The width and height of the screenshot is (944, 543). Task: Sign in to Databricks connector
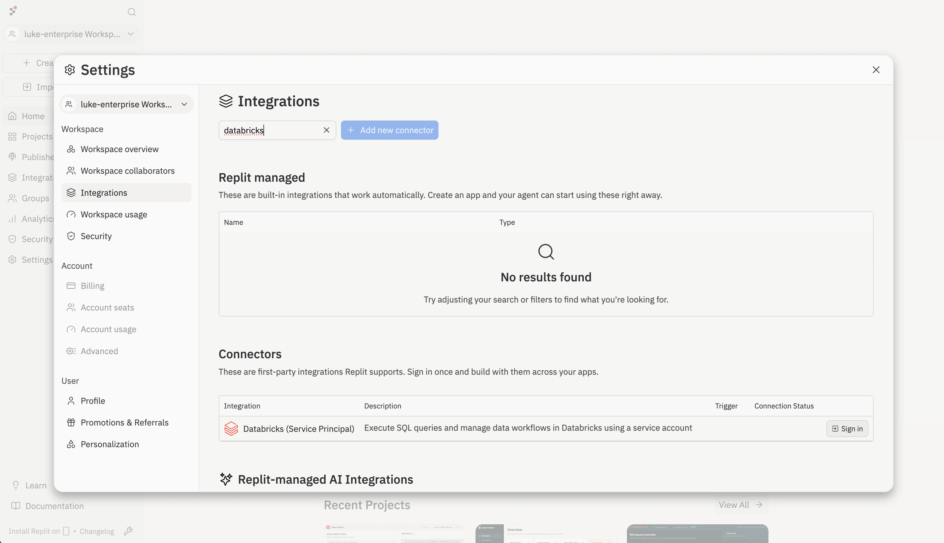coord(847,429)
